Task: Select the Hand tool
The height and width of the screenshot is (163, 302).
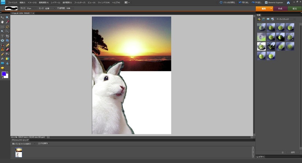Action: [x=2, y=22]
